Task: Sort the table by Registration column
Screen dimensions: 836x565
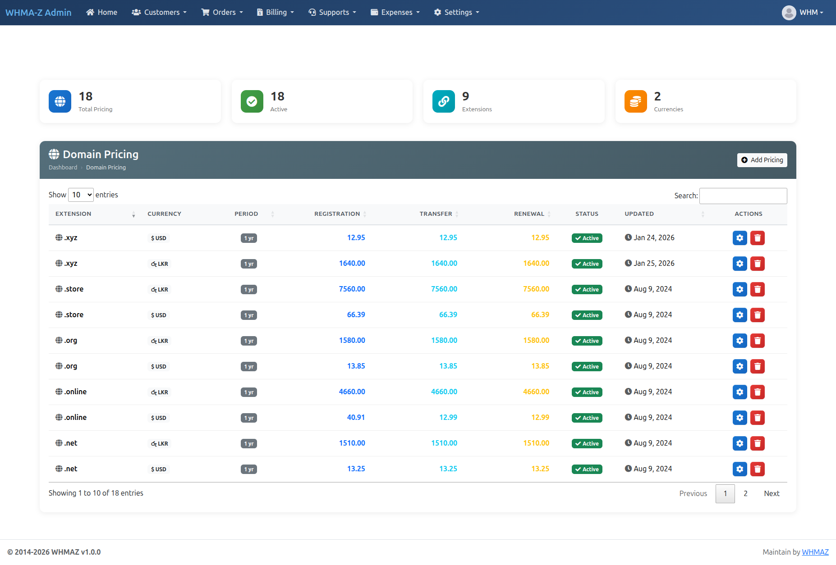Action: click(x=337, y=214)
